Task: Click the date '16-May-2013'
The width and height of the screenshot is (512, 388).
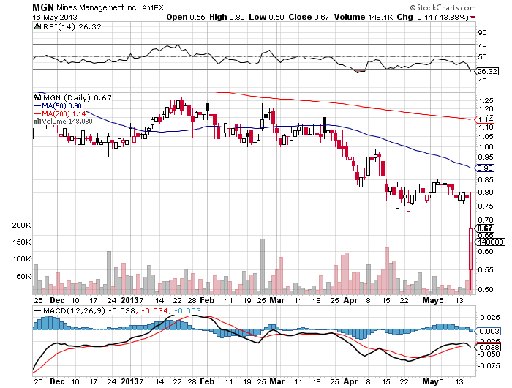Action: coord(55,17)
